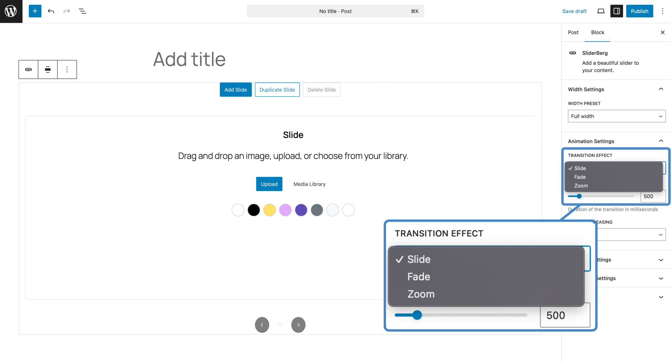Keep Slide selected in transition options

coord(580,168)
